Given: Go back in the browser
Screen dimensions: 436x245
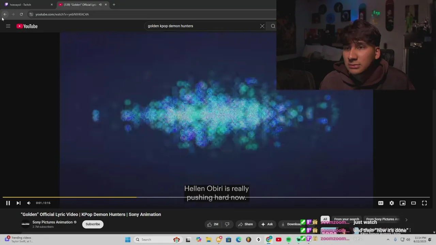Looking at the screenshot, I should point(5,14).
